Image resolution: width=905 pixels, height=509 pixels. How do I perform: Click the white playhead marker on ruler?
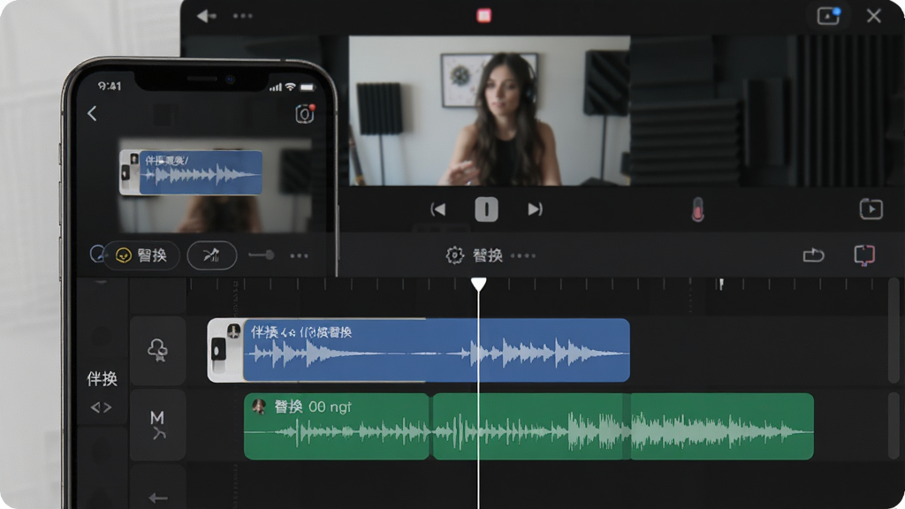coord(478,284)
